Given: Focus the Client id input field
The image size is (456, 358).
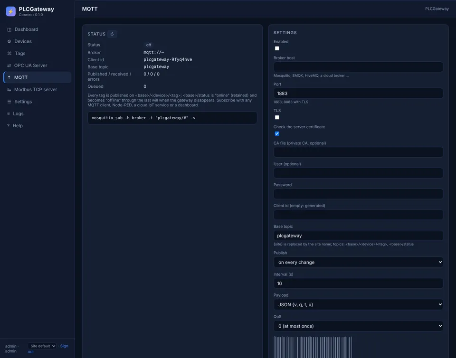Looking at the screenshot, I should (358, 215).
